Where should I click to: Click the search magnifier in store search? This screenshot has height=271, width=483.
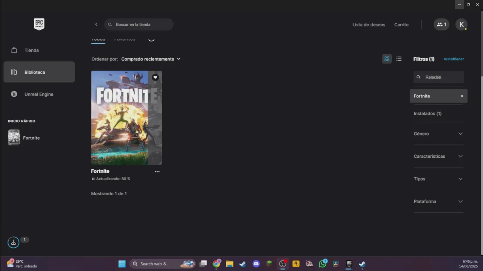[110, 24]
